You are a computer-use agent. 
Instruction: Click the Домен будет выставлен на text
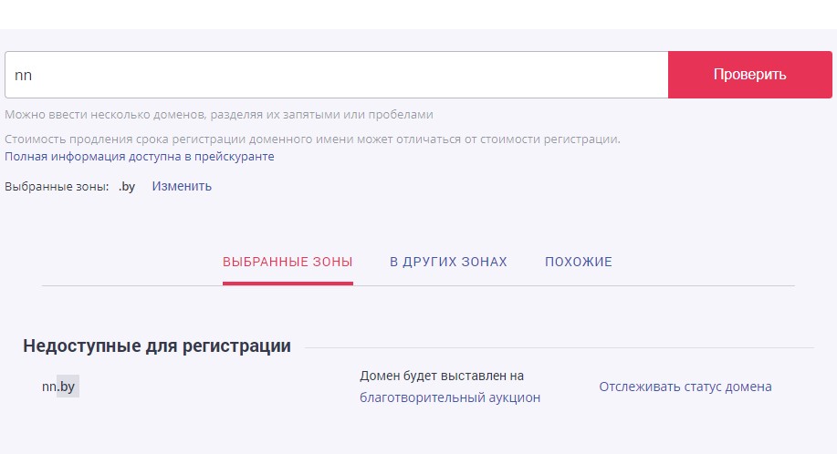pyautogui.click(x=442, y=376)
